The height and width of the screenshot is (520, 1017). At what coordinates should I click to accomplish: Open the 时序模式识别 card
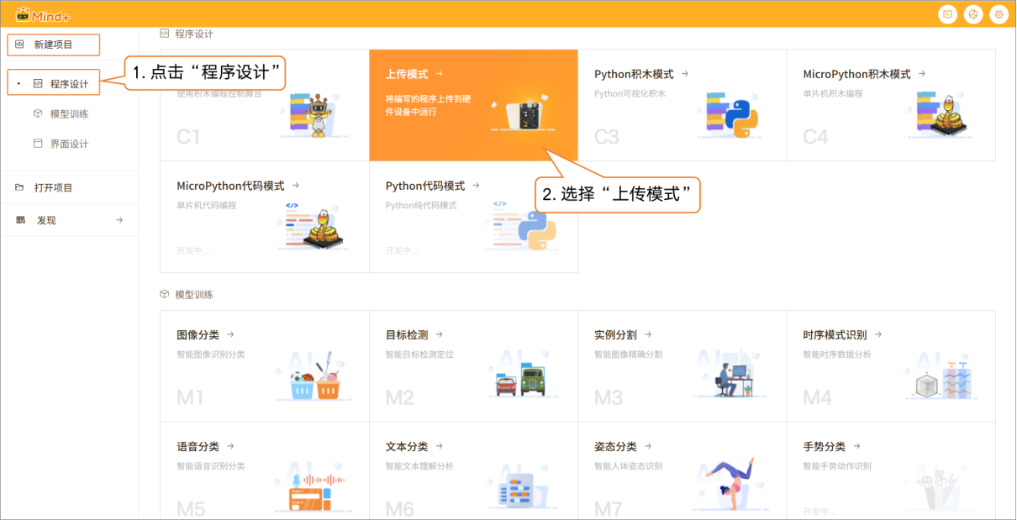tap(890, 366)
